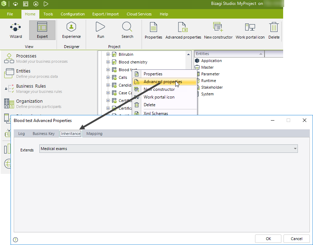Open the Processes module
Screen dimensions: 313x245
36,58
